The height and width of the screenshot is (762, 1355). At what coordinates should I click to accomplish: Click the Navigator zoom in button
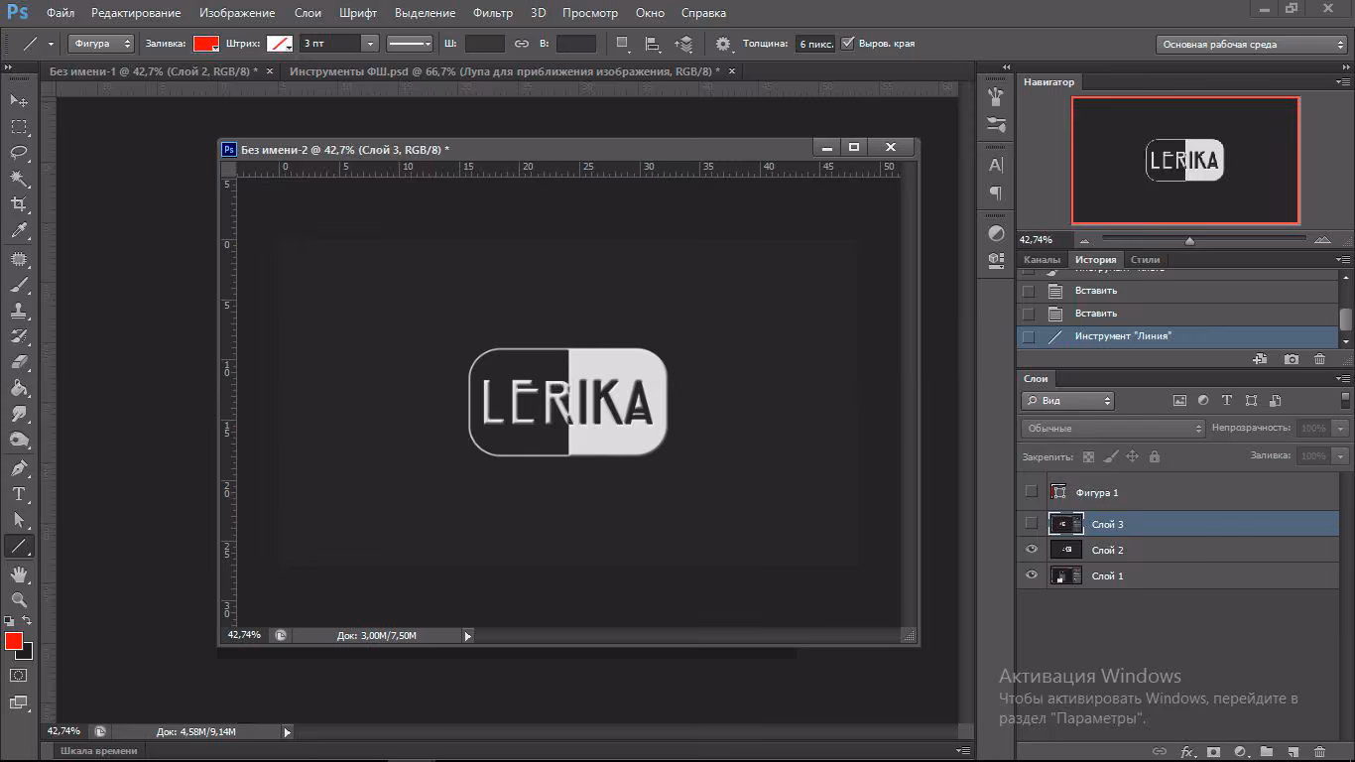pos(1322,240)
